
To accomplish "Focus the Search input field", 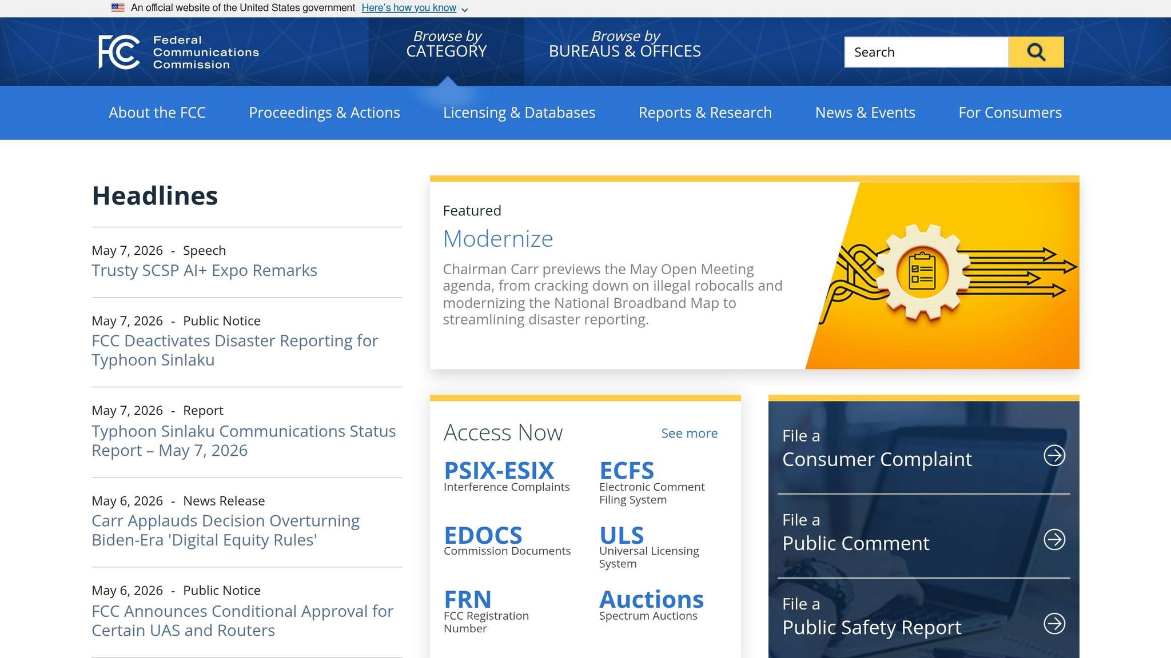I will [x=926, y=52].
